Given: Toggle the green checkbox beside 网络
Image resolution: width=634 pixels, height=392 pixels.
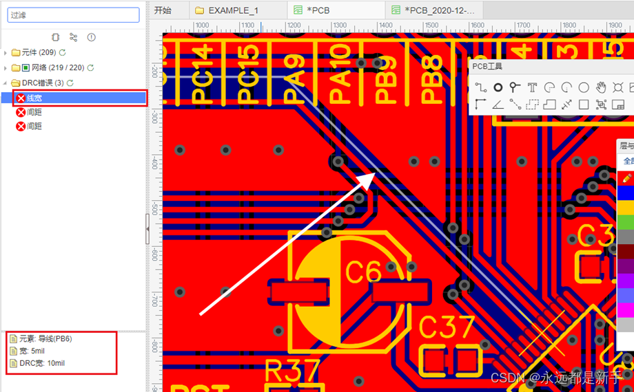Looking at the screenshot, I should [25, 68].
